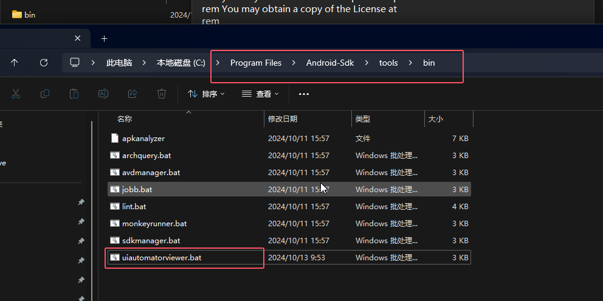
Task: Expand the chevron after tools in address bar
Action: [x=411, y=63]
